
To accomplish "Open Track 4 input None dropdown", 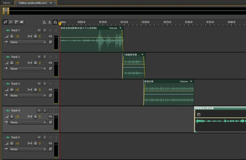I will click(x=28, y=122).
